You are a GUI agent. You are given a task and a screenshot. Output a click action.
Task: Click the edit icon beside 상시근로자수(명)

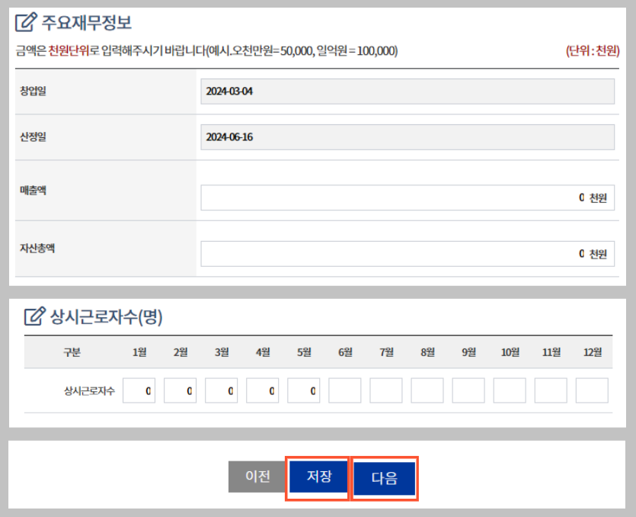pos(35,316)
